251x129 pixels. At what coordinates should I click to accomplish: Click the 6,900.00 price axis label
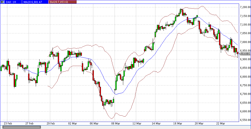coord(245,59)
